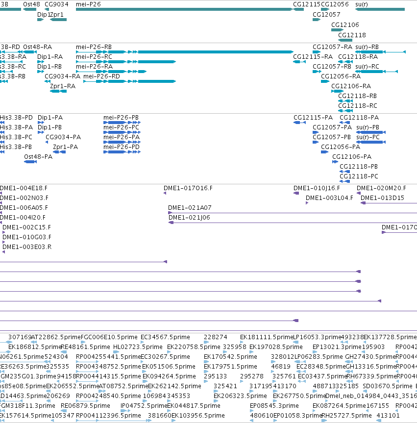The image size is (417, 423).
Task: Open the EK044817.5prime EST label
Action: point(194,406)
